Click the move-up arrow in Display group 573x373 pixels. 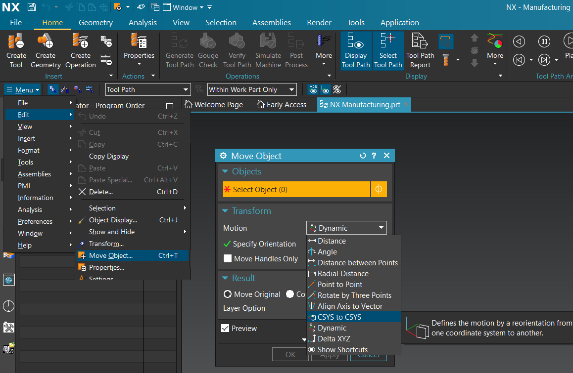pyautogui.click(x=475, y=38)
